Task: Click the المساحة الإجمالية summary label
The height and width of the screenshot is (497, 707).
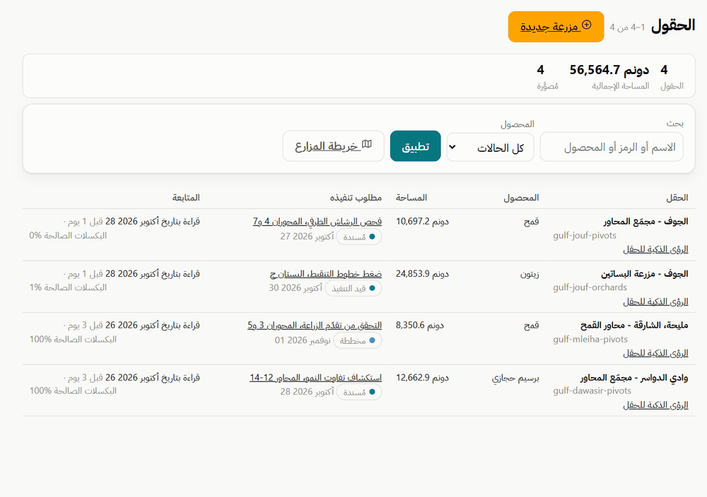Action: point(621,86)
